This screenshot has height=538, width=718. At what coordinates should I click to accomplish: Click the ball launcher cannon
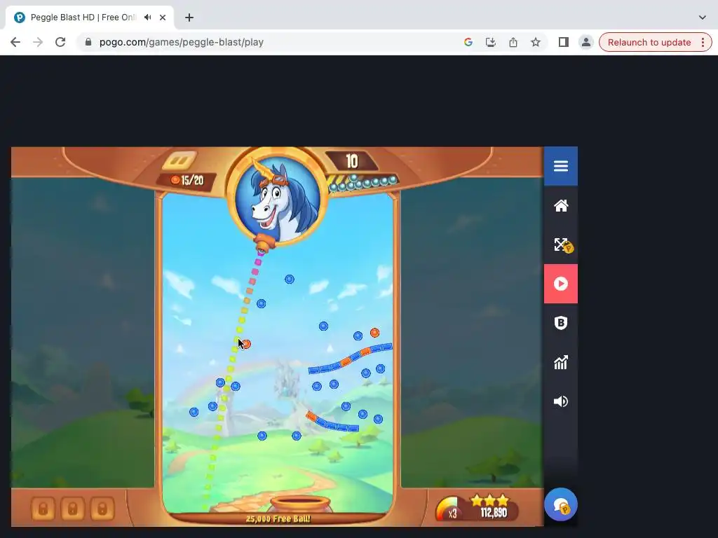[264, 242]
